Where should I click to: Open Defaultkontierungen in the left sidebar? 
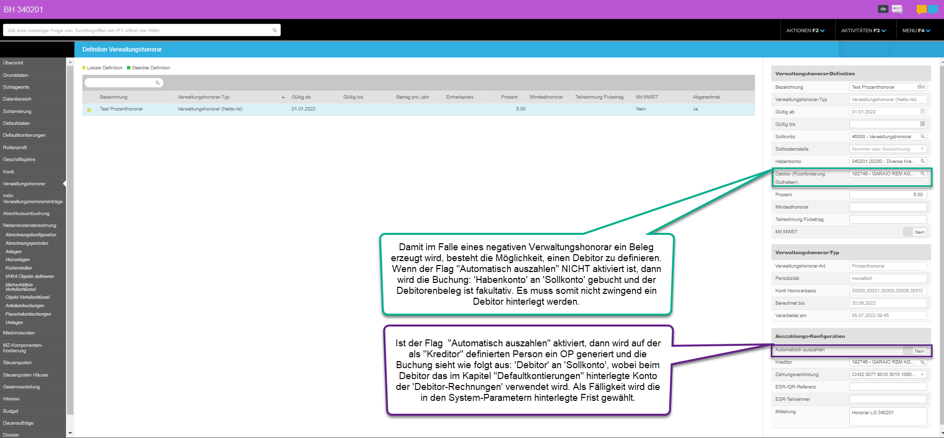pyautogui.click(x=24, y=135)
